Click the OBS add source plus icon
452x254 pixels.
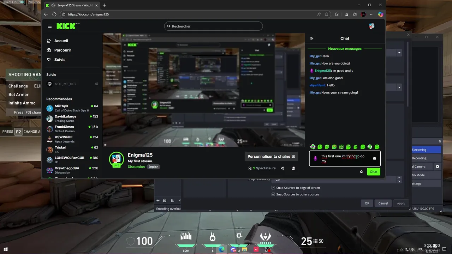tap(158, 200)
